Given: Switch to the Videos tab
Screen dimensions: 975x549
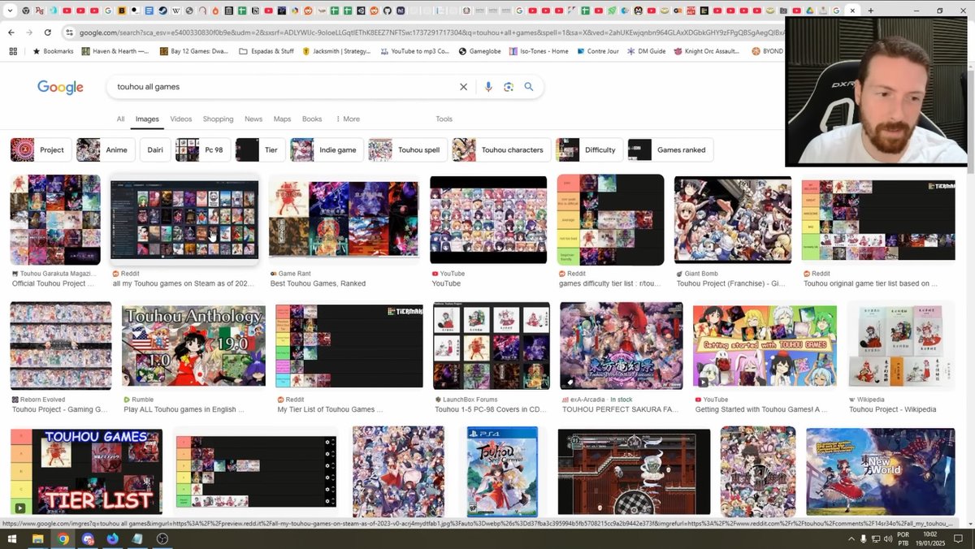Looking at the screenshot, I should 180,119.
